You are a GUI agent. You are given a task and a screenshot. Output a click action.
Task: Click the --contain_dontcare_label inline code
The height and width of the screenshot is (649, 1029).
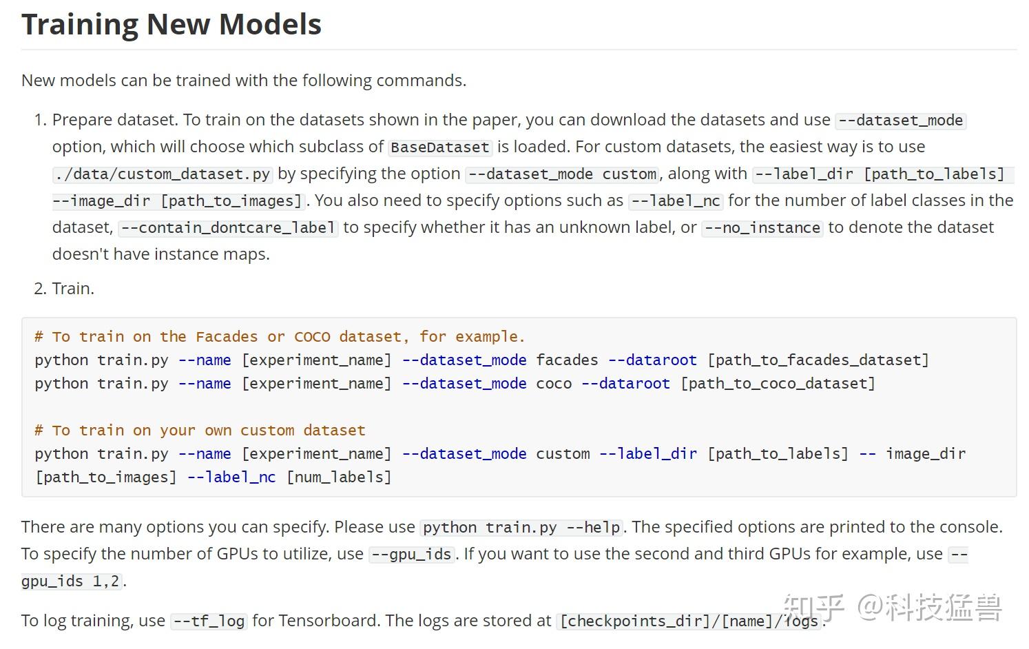pyautogui.click(x=228, y=228)
